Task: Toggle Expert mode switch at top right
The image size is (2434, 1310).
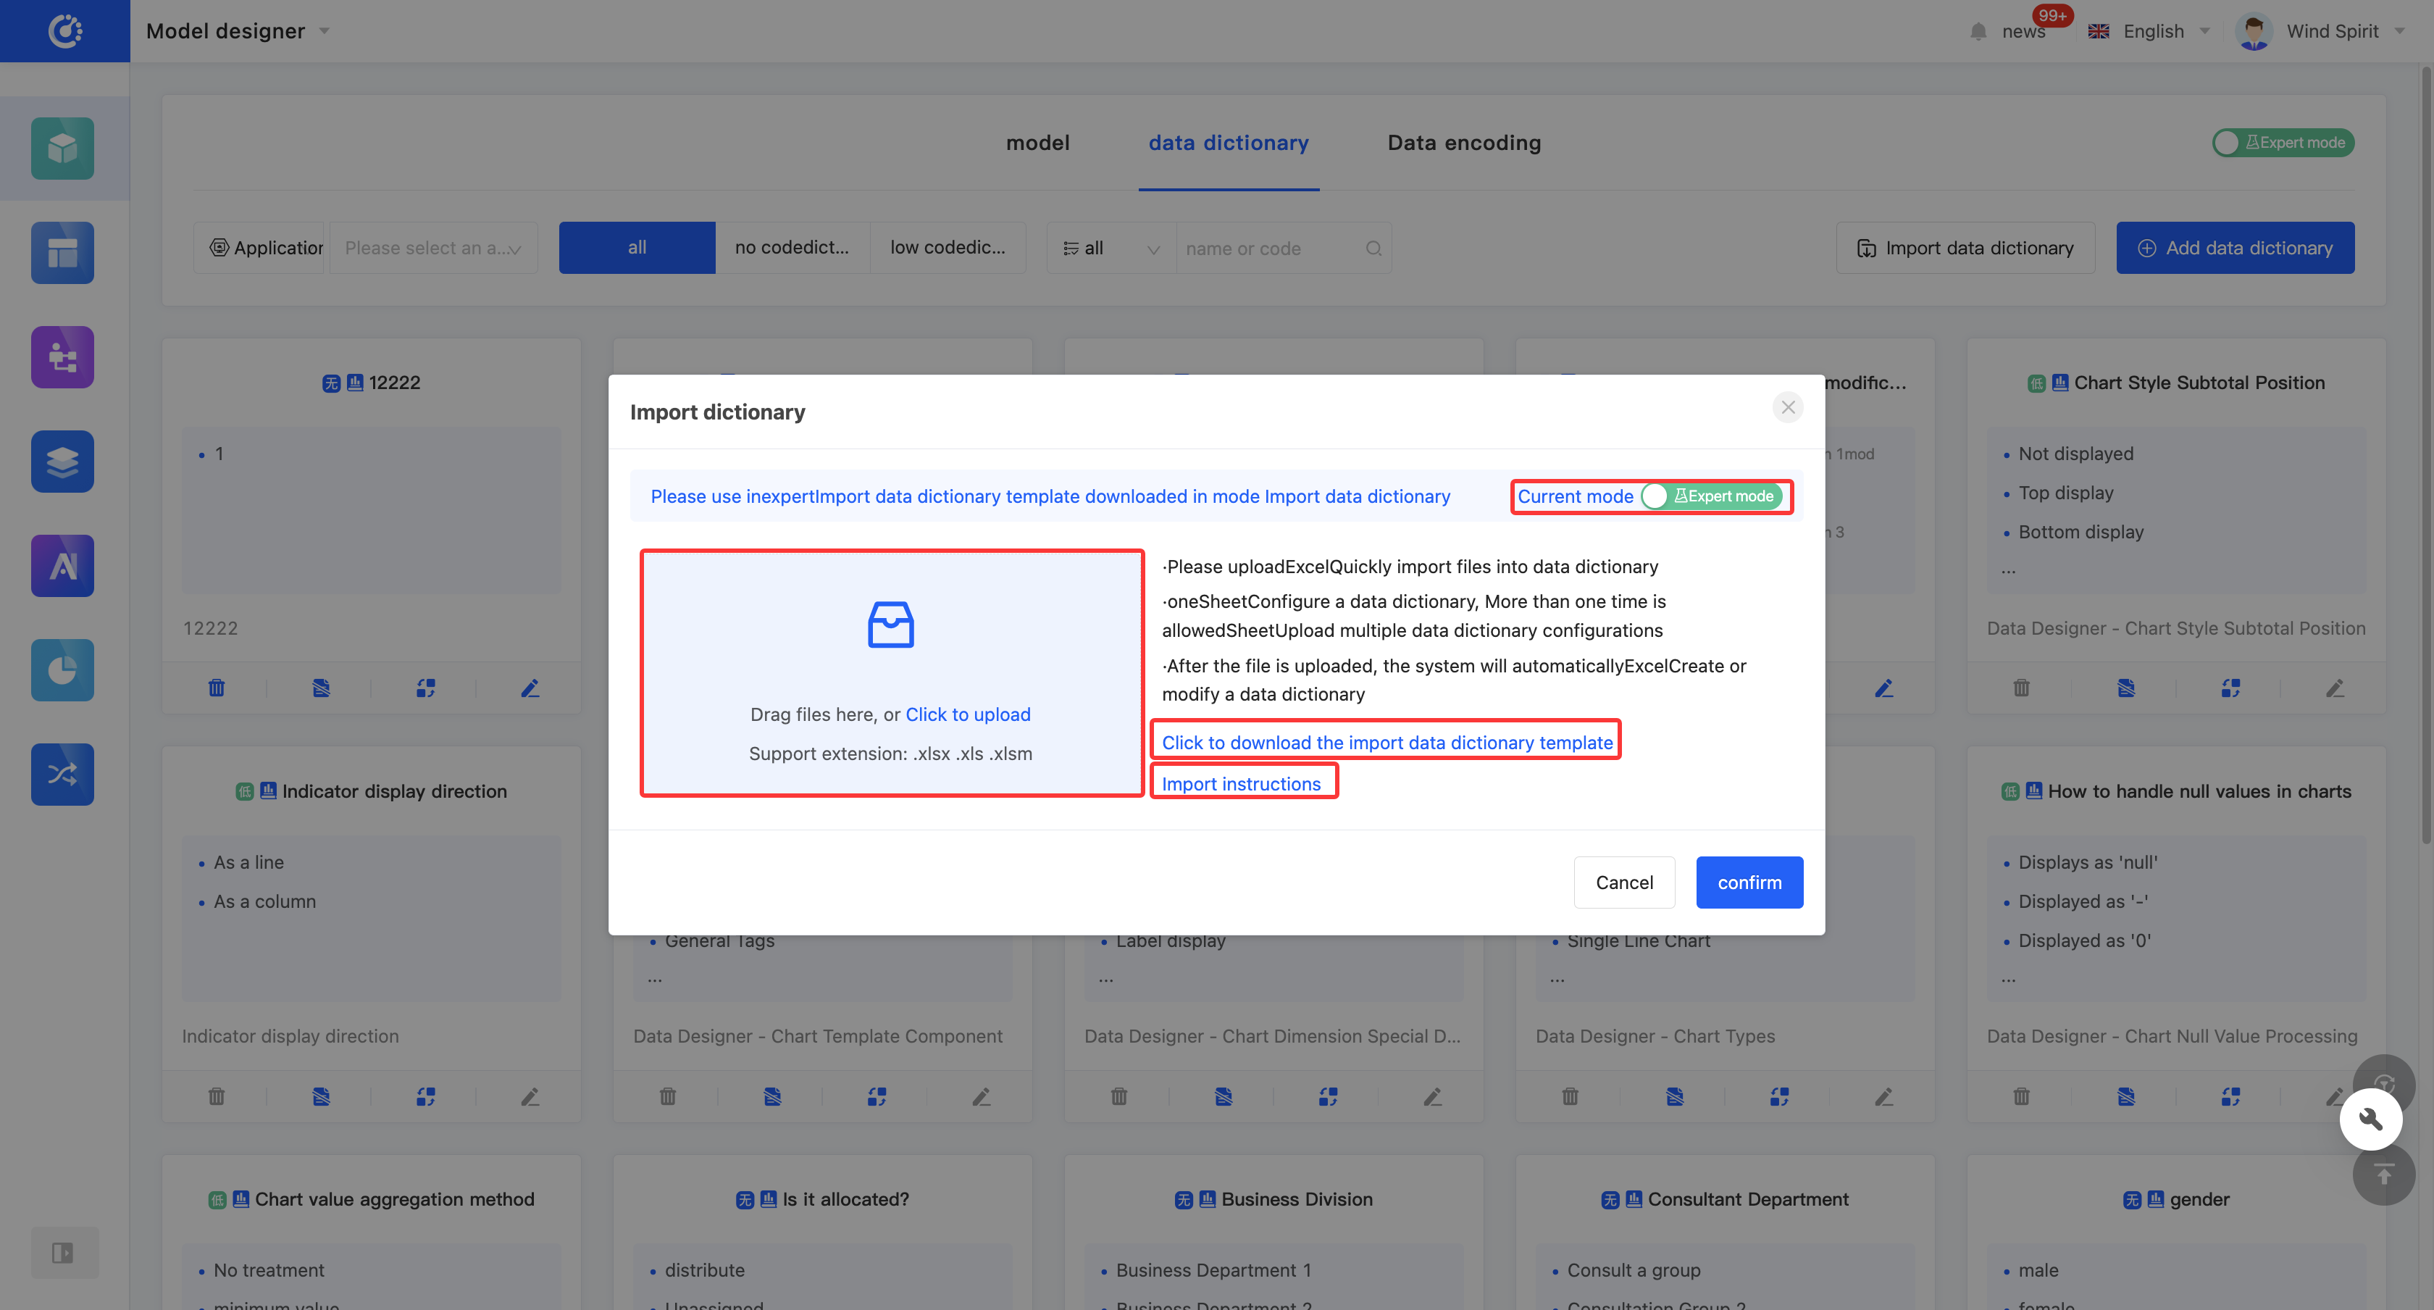Action: pos(2283,143)
